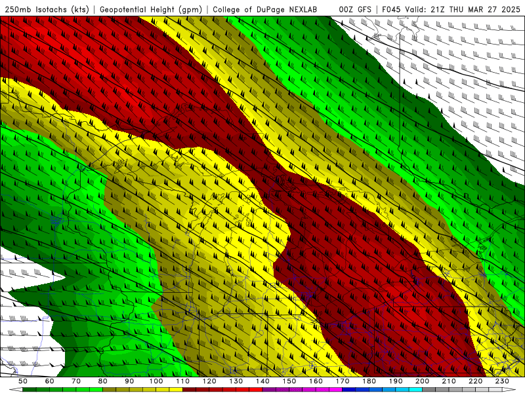Click the '130' color bar label
Image resolution: width=525 pixels, height=393 pixels.
(236, 381)
